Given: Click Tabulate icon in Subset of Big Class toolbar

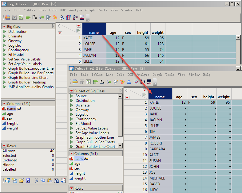Looking at the screenshot, I should point(81,82).
